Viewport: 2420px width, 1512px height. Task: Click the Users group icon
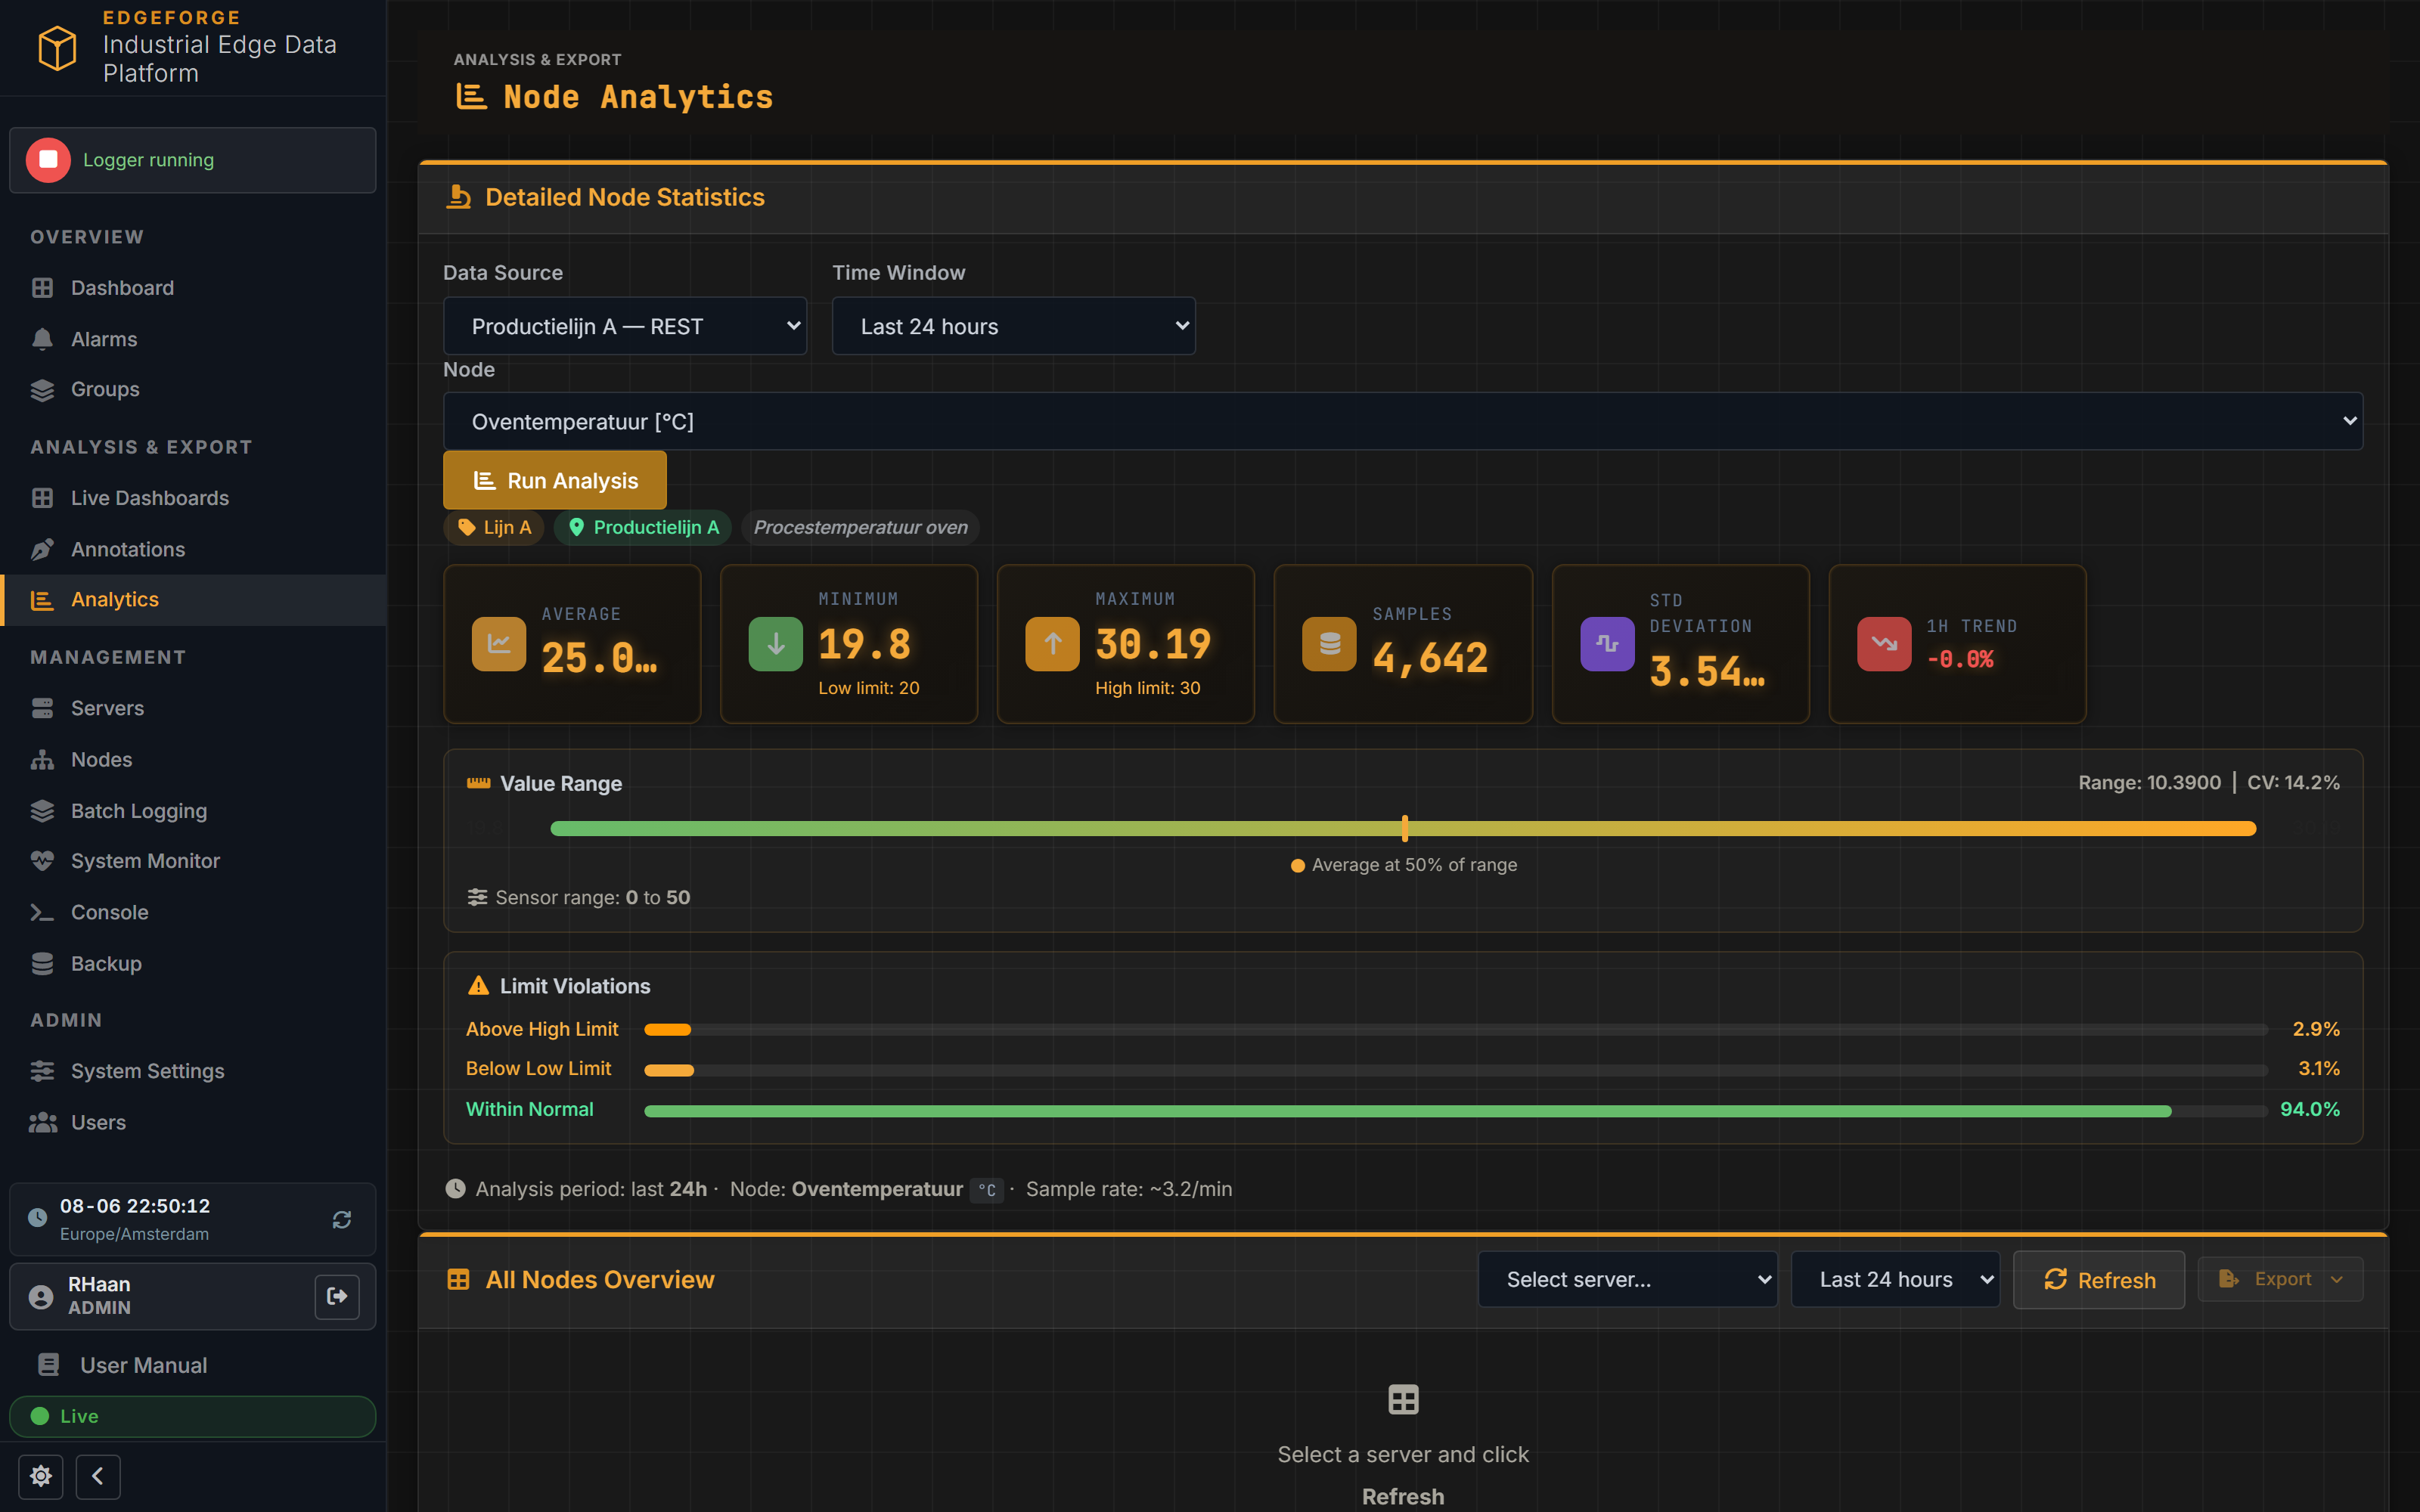pyautogui.click(x=42, y=1122)
